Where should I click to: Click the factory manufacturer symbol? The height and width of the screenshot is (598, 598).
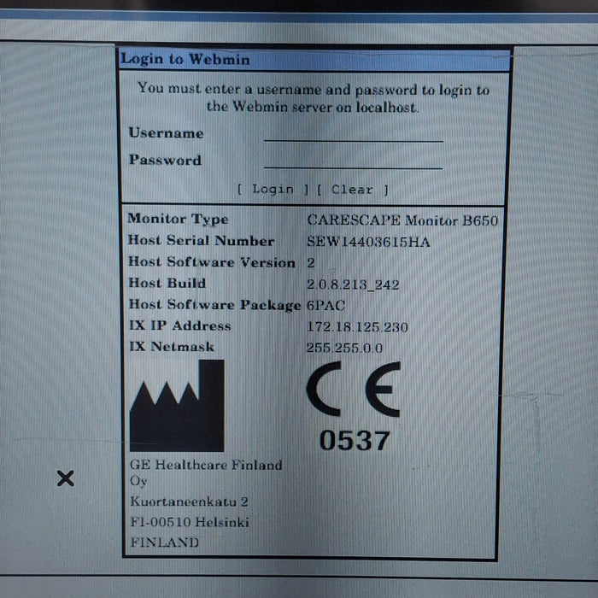point(177,406)
